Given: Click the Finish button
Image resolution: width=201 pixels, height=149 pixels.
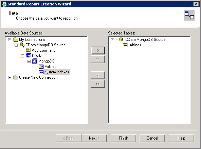Looking at the screenshot, I should pyautogui.click(x=124, y=138).
